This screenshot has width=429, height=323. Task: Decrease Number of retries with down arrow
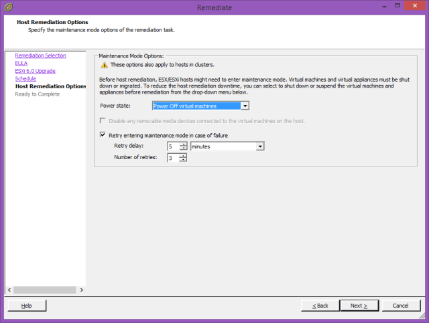(183, 160)
